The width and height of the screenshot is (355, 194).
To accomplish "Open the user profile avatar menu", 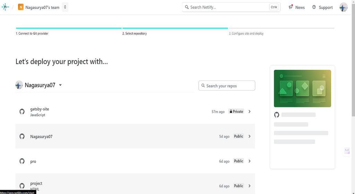I will click(344, 7).
